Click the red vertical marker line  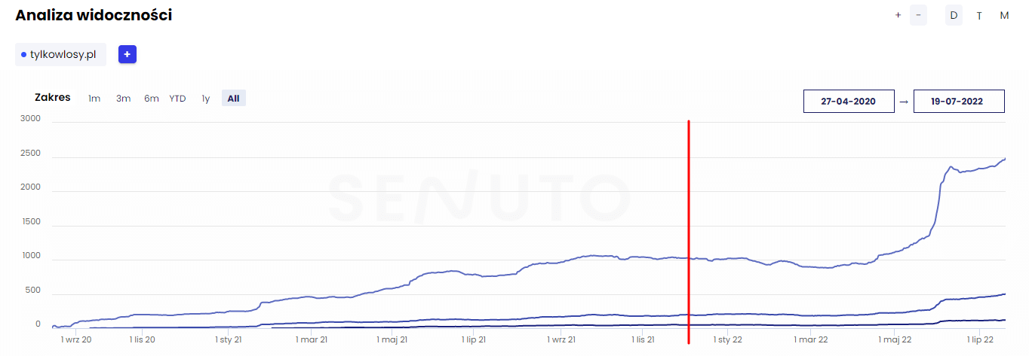point(689,226)
